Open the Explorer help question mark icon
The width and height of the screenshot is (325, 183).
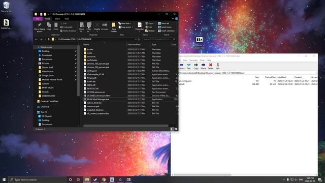pyautogui.click(x=176, y=19)
